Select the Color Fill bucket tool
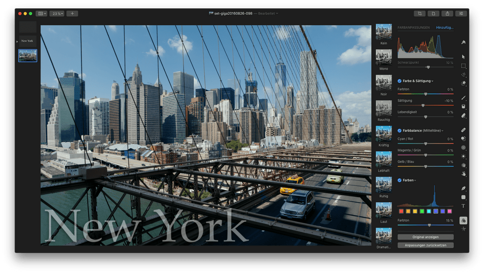 point(464,106)
